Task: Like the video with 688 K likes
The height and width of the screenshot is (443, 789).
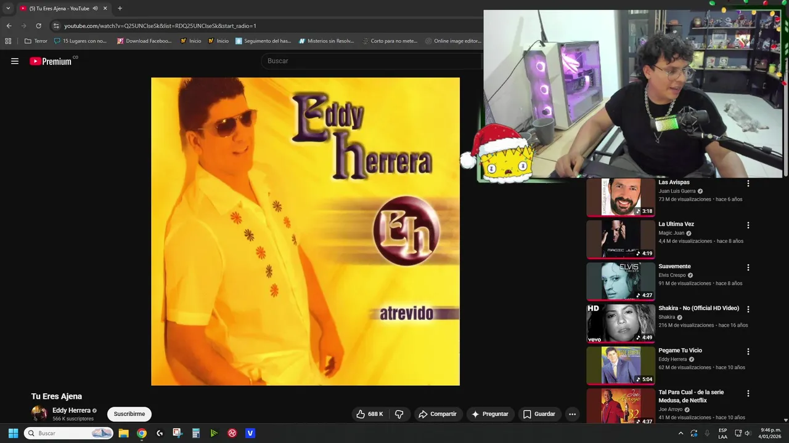Action: pyautogui.click(x=370, y=414)
